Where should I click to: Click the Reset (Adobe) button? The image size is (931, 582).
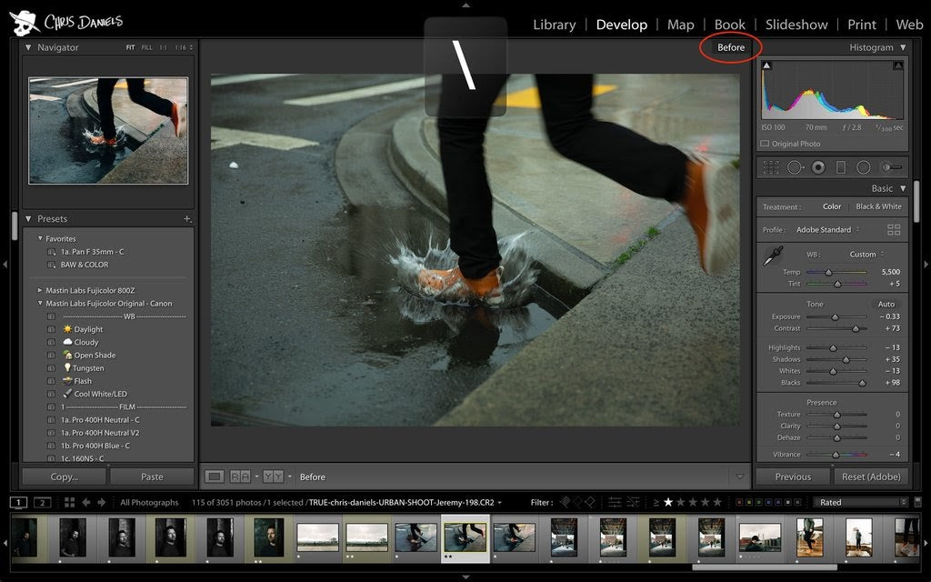(870, 477)
